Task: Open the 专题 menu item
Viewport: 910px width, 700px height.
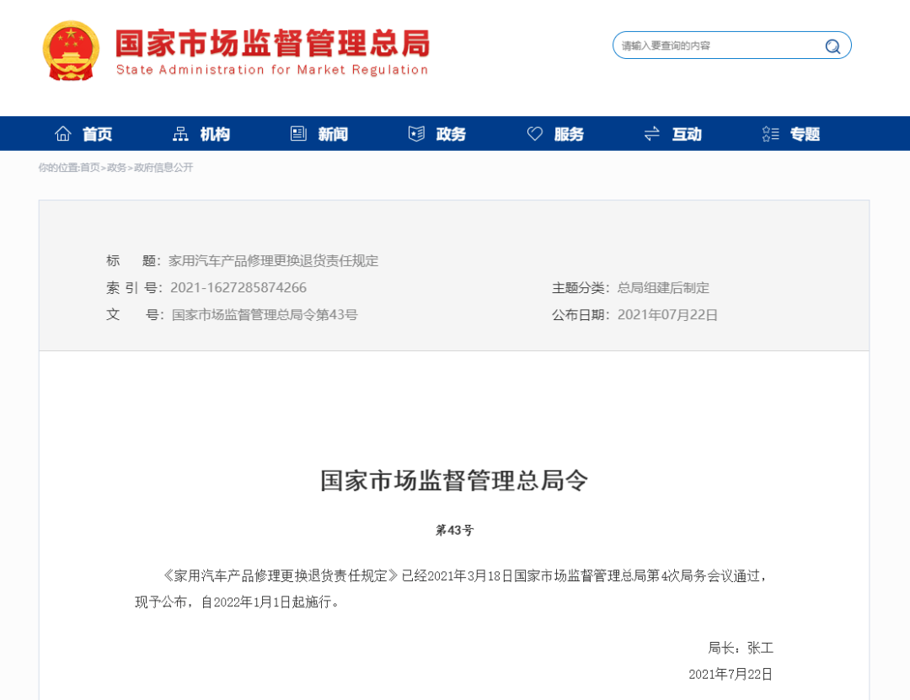Action: (x=805, y=134)
